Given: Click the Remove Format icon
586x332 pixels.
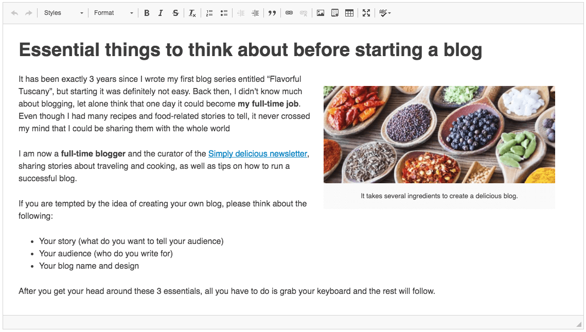Looking at the screenshot, I should point(192,13).
